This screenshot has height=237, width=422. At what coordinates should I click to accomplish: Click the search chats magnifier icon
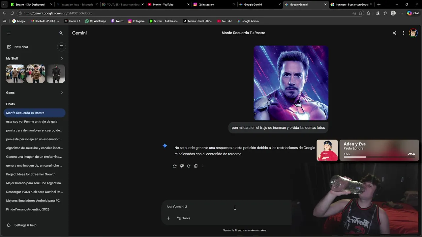click(61, 33)
